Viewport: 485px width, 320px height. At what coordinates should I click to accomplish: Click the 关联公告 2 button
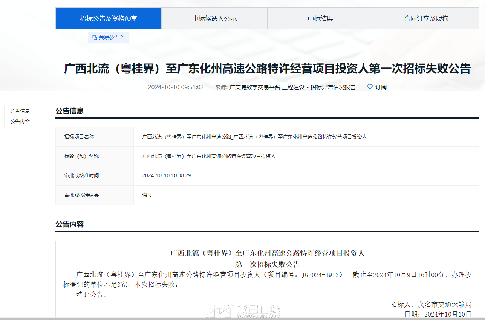click(x=109, y=37)
